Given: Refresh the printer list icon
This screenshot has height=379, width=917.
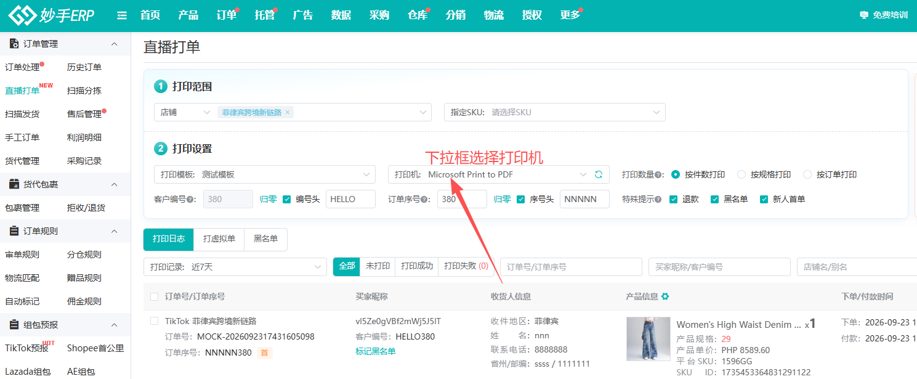Looking at the screenshot, I should [598, 174].
